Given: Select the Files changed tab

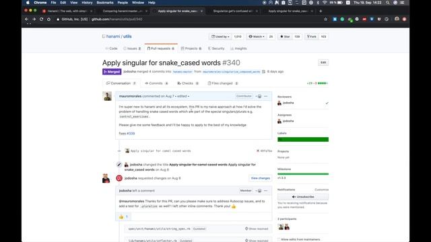Looking at the screenshot, I should (x=223, y=83).
